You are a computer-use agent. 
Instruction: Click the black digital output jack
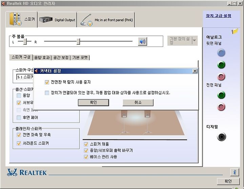pos(221,137)
